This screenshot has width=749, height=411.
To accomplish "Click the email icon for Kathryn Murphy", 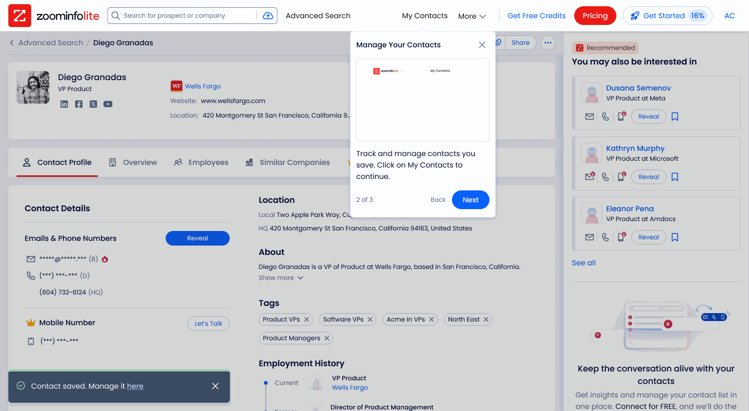I will pos(589,177).
